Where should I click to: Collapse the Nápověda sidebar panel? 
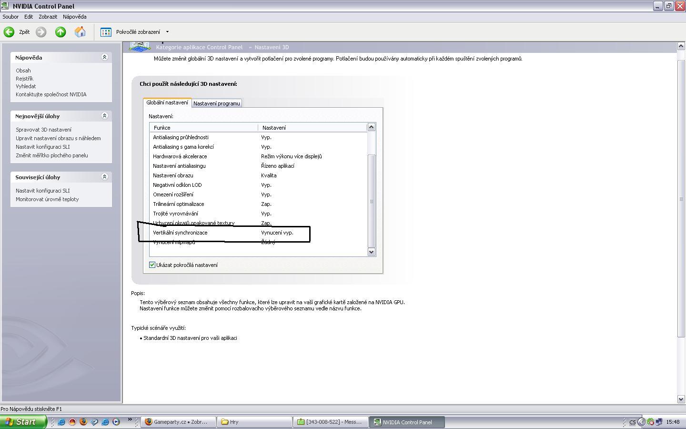coord(105,57)
